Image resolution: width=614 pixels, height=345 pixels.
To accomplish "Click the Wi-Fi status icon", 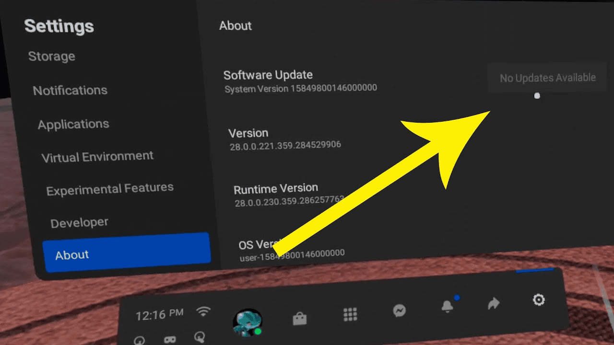I will 204,312.
